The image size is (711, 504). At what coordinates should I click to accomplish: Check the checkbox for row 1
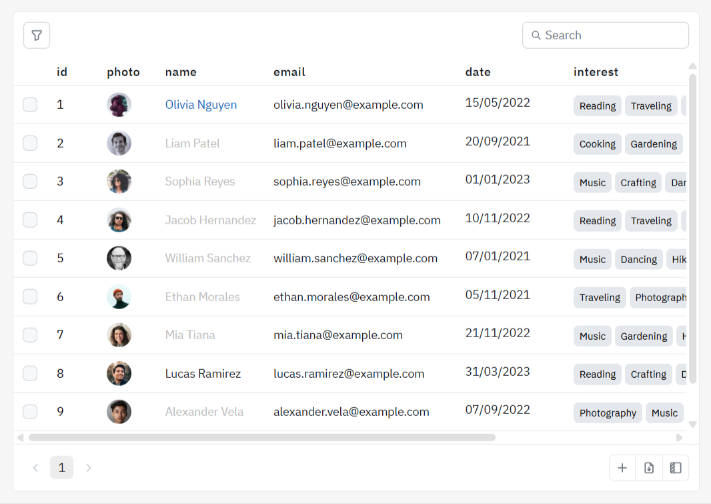30,105
